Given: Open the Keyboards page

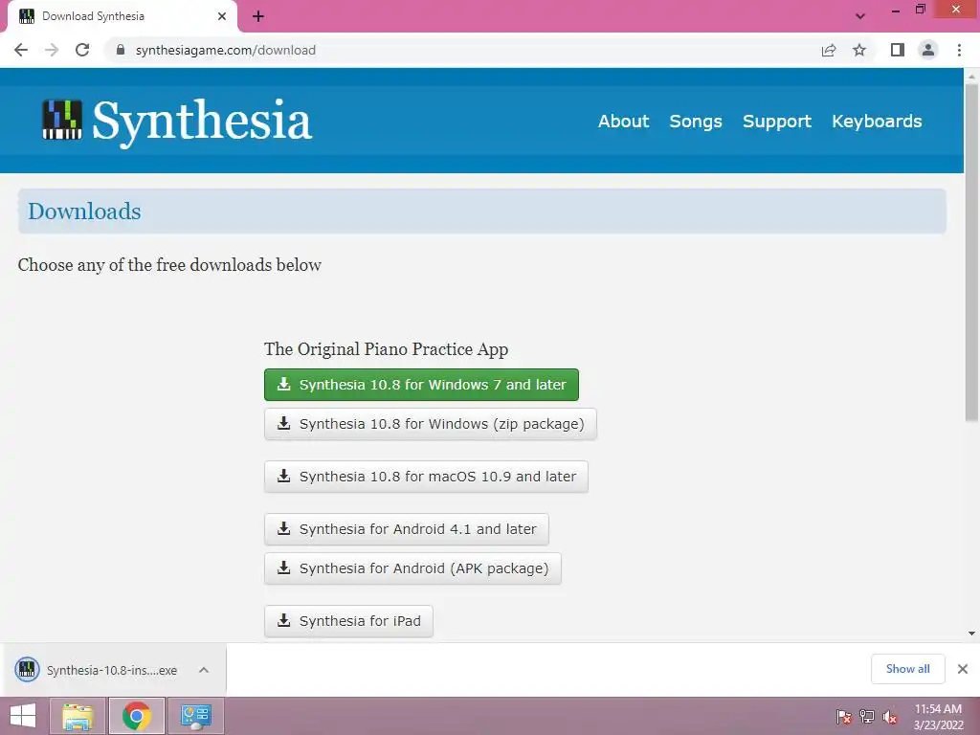Looking at the screenshot, I should coord(877,121).
